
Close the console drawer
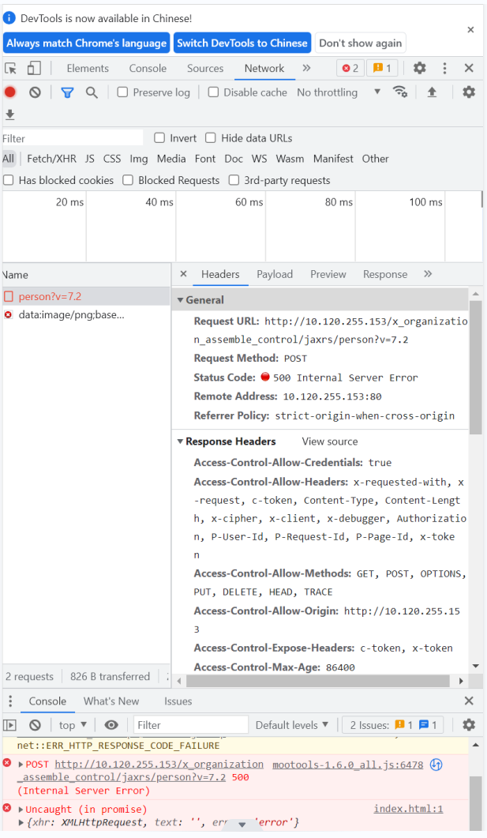(469, 701)
